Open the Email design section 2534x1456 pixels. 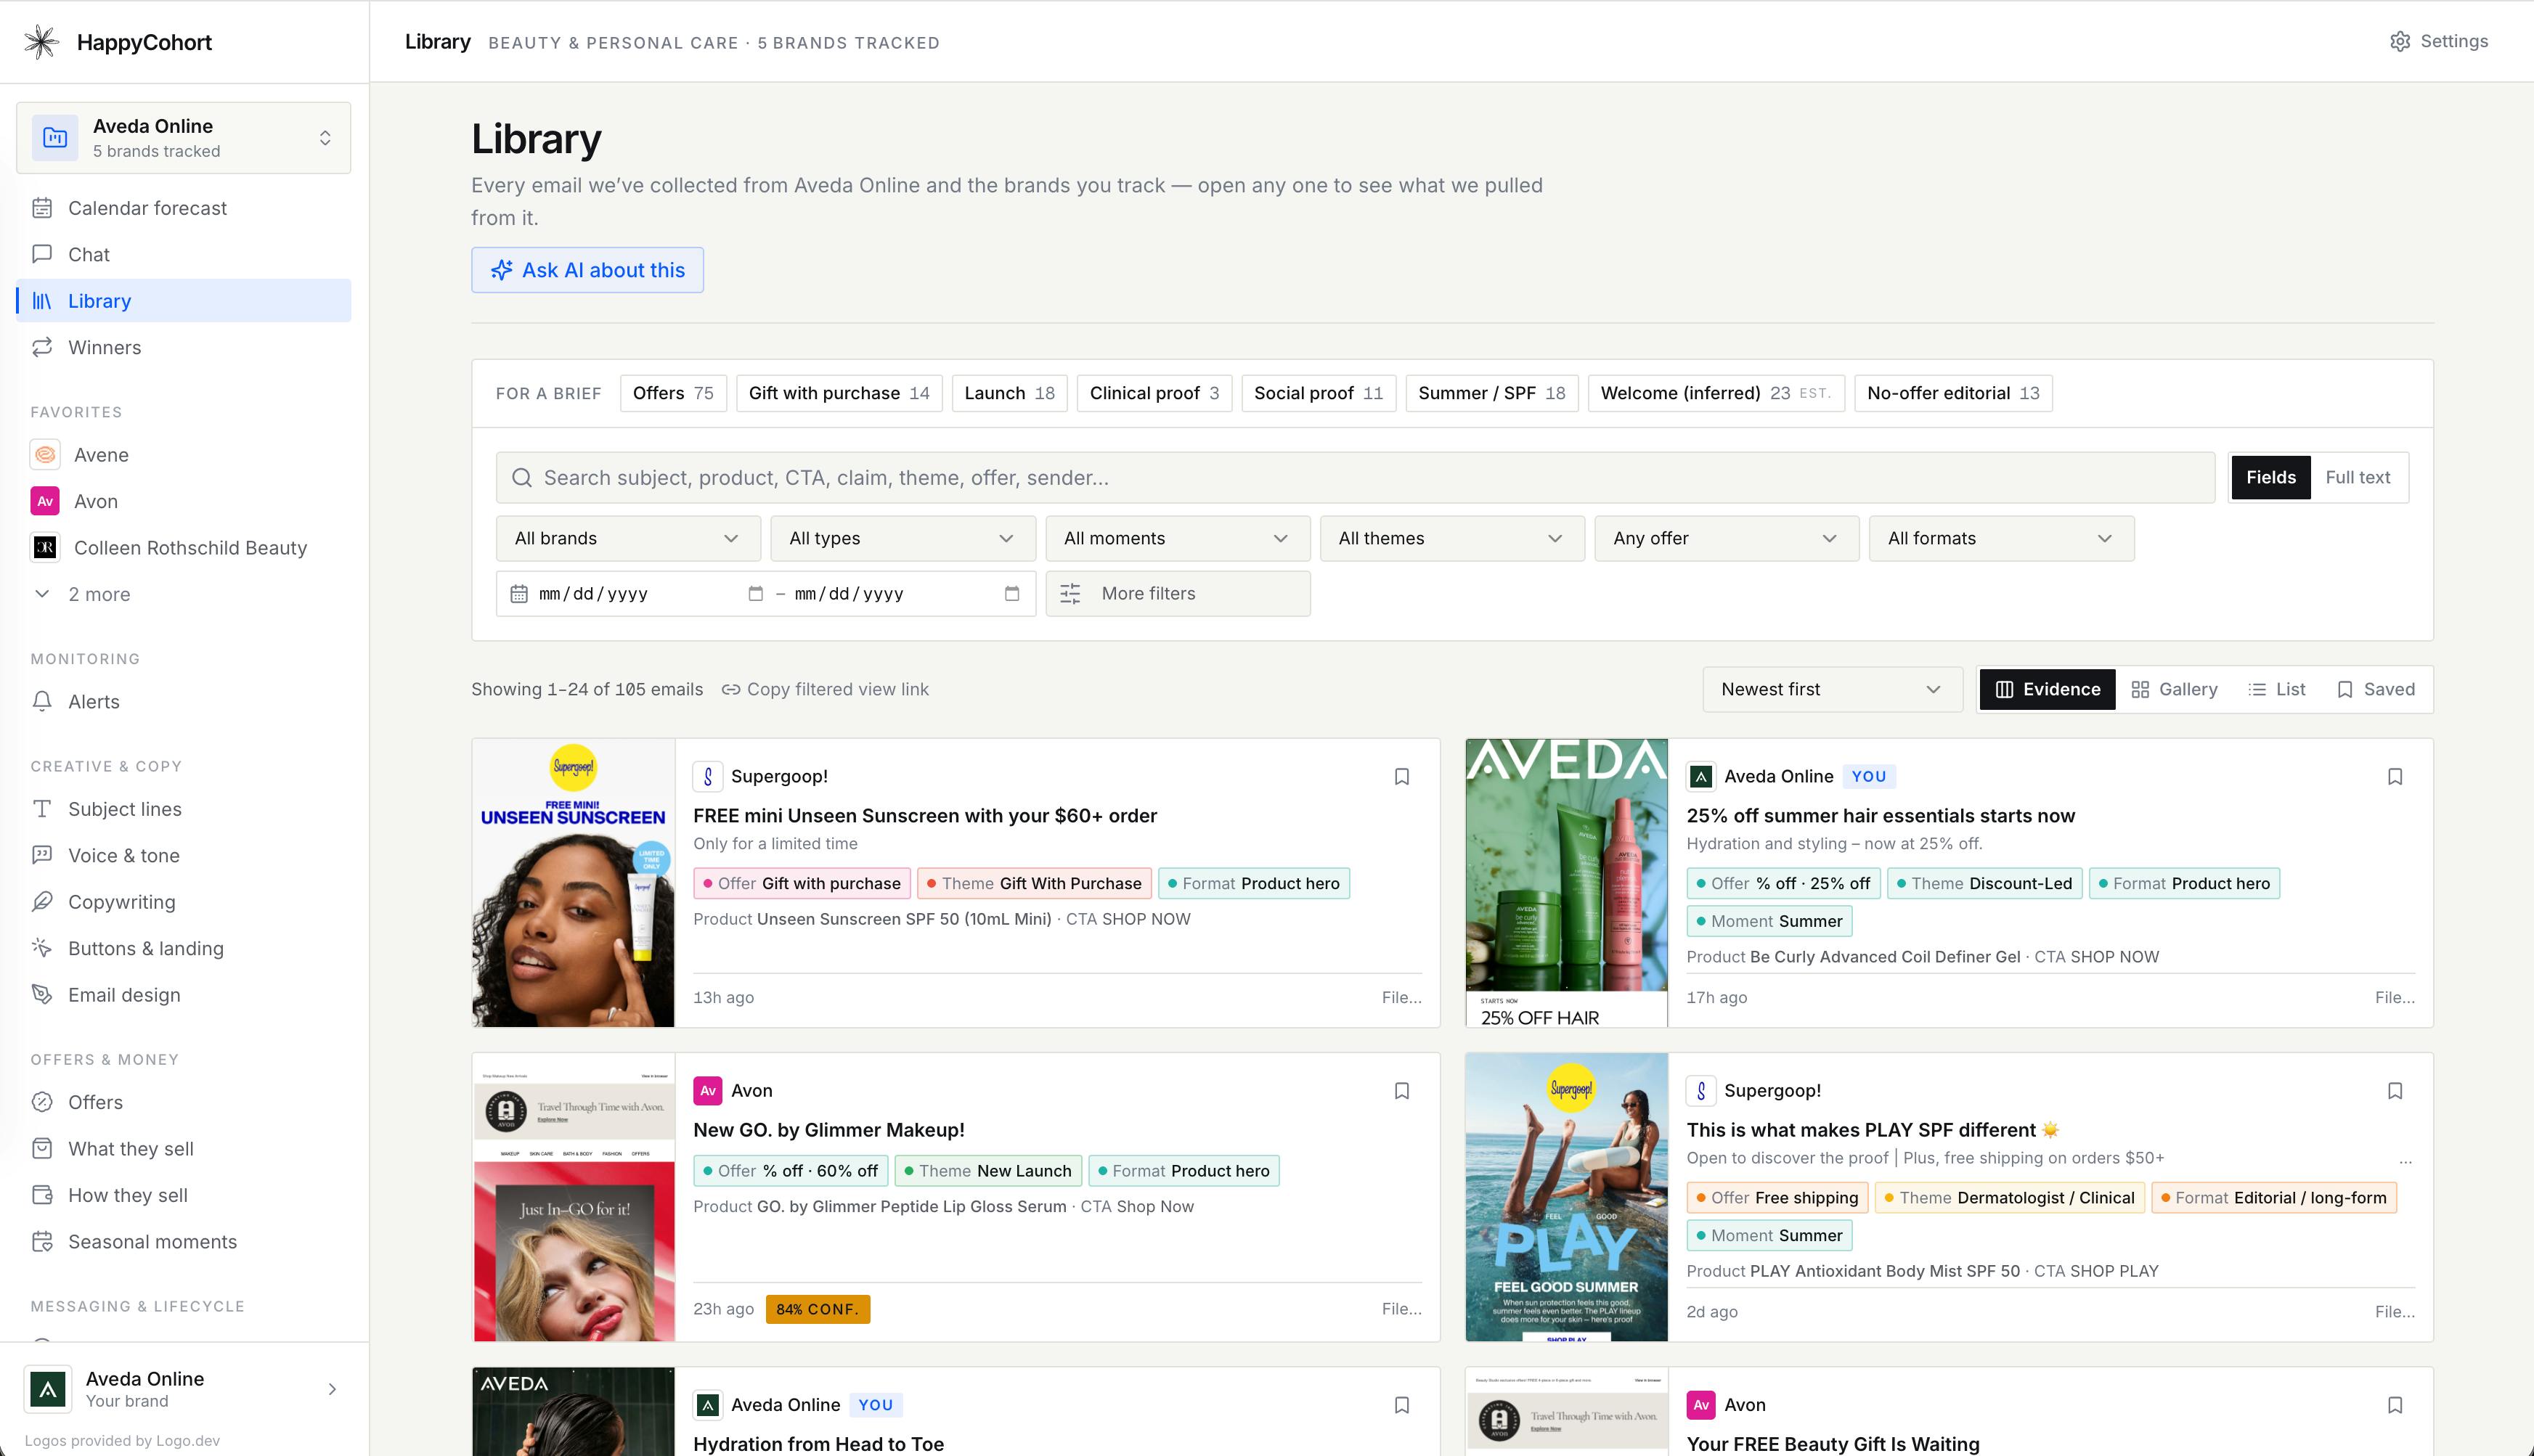tap(184, 994)
